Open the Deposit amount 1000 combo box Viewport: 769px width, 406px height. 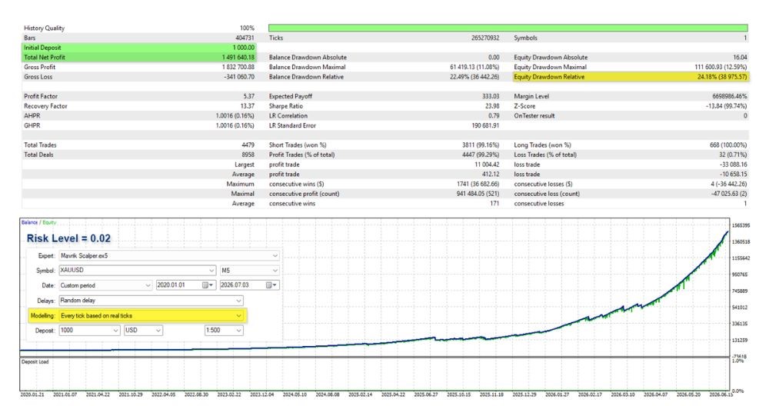89,331
